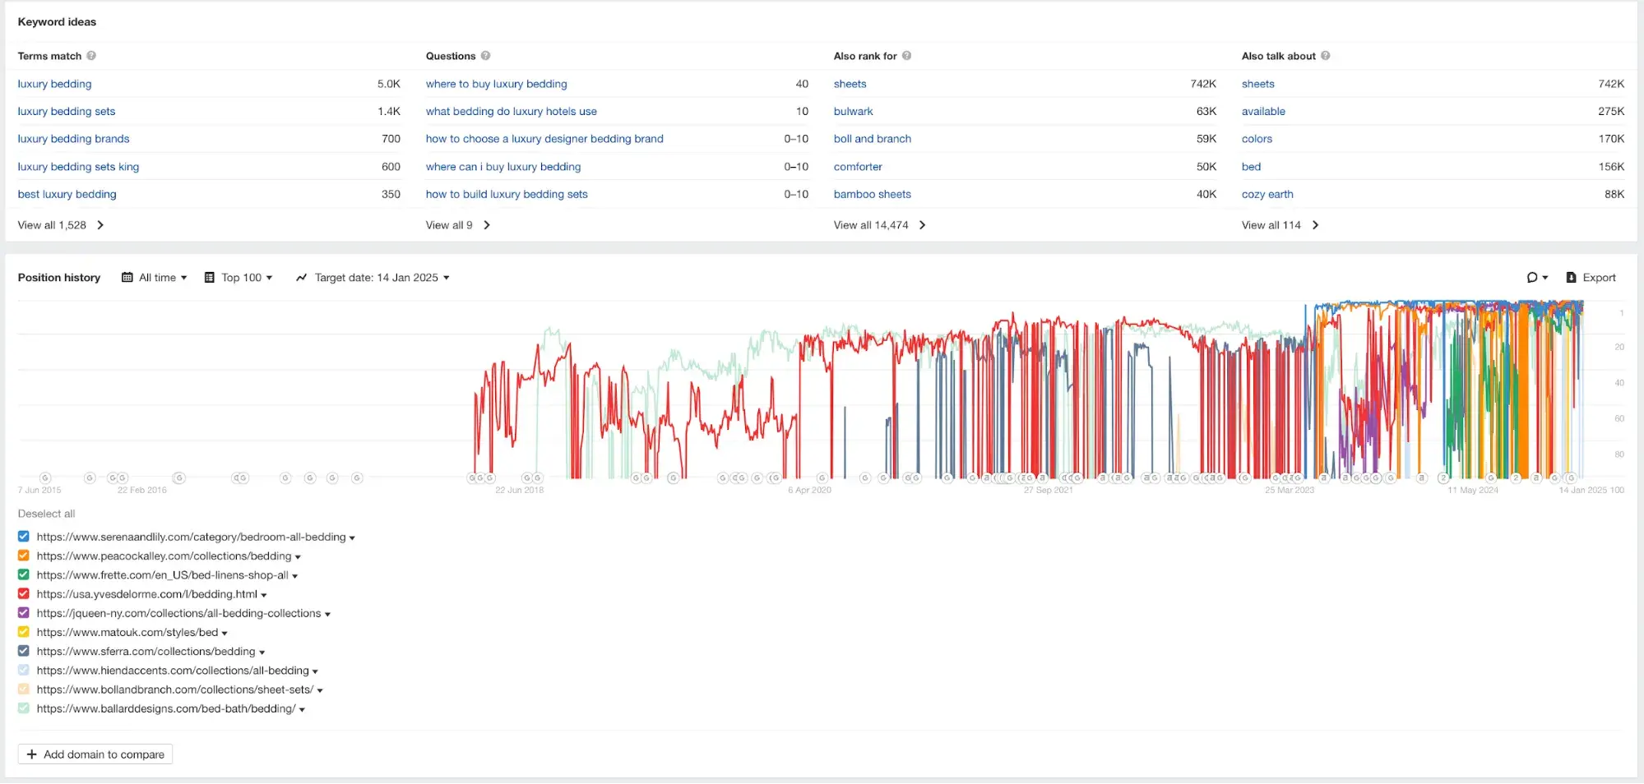This screenshot has height=784, width=1644.
Task: Expand the matouk.com URL dropdown arrow
Action: click(x=225, y=634)
